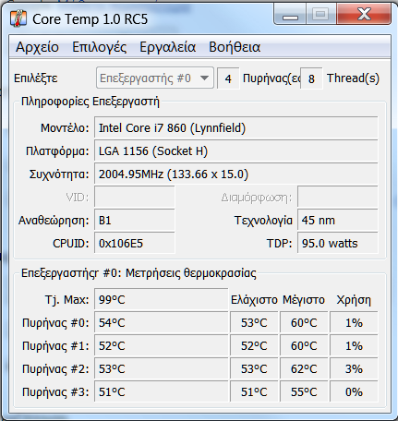Click the Tj. Max field showing 99°C
The image size is (398, 421).
point(162,299)
